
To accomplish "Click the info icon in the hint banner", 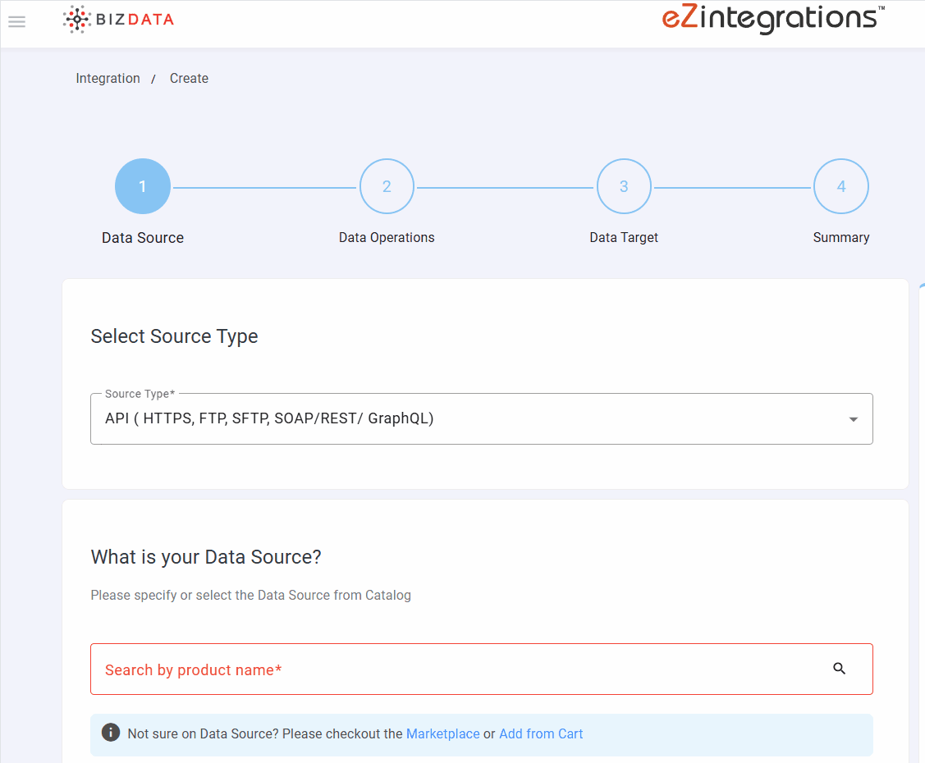I will click(x=111, y=733).
